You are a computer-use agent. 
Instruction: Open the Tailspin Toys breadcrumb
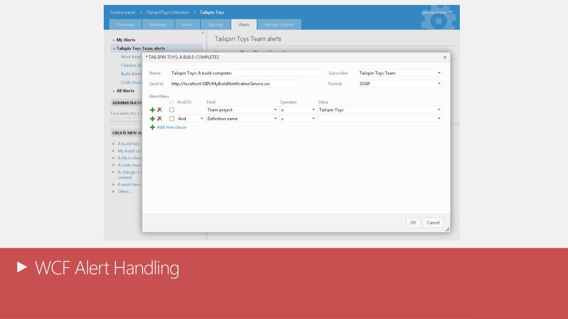(x=212, y=12)
